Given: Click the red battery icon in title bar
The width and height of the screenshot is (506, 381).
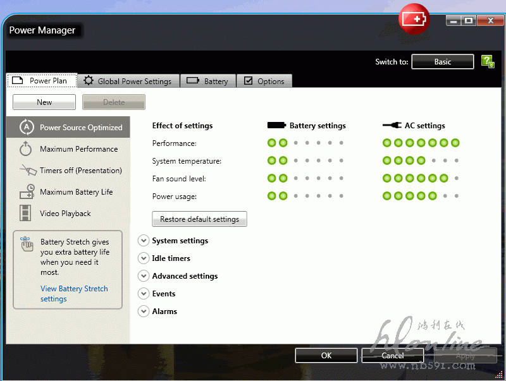Looking at the screenshot, I should pyautogui.click(x=414, y=19).
